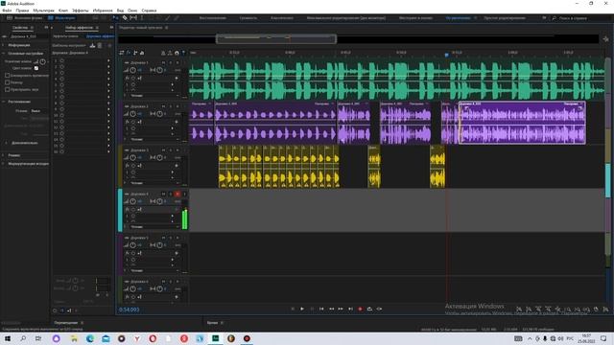Open effects slot 1 arrow menu

pyautogui.click(x=108, y=60)
